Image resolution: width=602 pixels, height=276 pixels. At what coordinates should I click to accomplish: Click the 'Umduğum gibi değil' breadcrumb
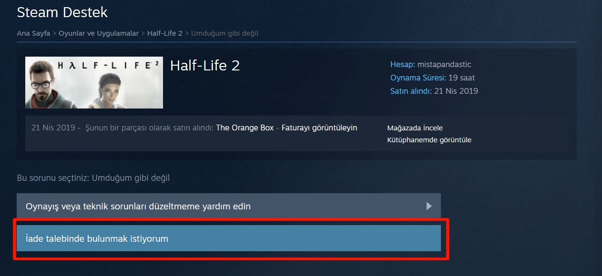224,33
